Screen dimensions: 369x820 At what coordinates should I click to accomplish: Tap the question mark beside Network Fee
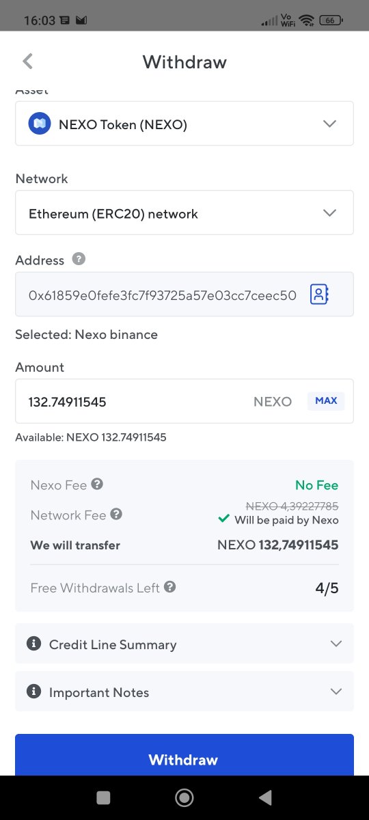[116, 514]
